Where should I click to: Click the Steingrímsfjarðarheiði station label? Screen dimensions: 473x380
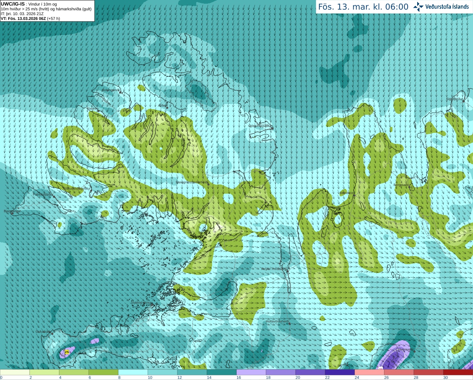click(x=192, y=182)
